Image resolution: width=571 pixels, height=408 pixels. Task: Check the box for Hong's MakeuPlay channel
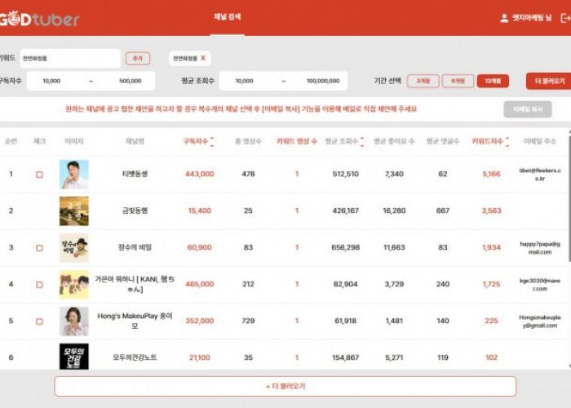click(39, 322)
